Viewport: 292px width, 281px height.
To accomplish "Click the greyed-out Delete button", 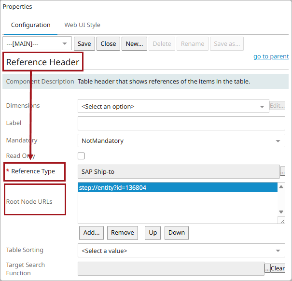I will (162, 43).
